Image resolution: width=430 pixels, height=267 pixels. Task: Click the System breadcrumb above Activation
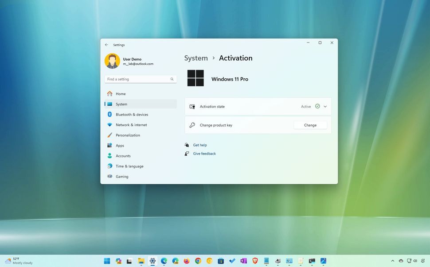point(196,58)
